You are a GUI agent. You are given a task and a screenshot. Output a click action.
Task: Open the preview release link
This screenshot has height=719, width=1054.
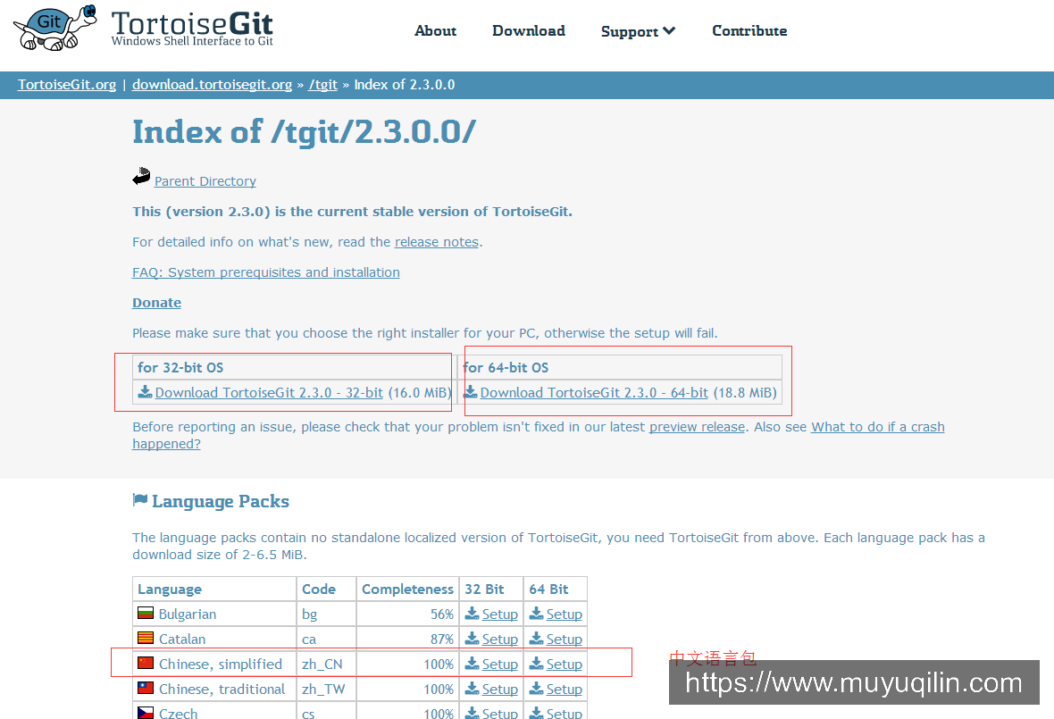coord(697,427)
